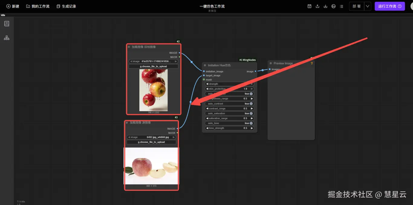Click the 新建 new workflow button

click(13, 6)
